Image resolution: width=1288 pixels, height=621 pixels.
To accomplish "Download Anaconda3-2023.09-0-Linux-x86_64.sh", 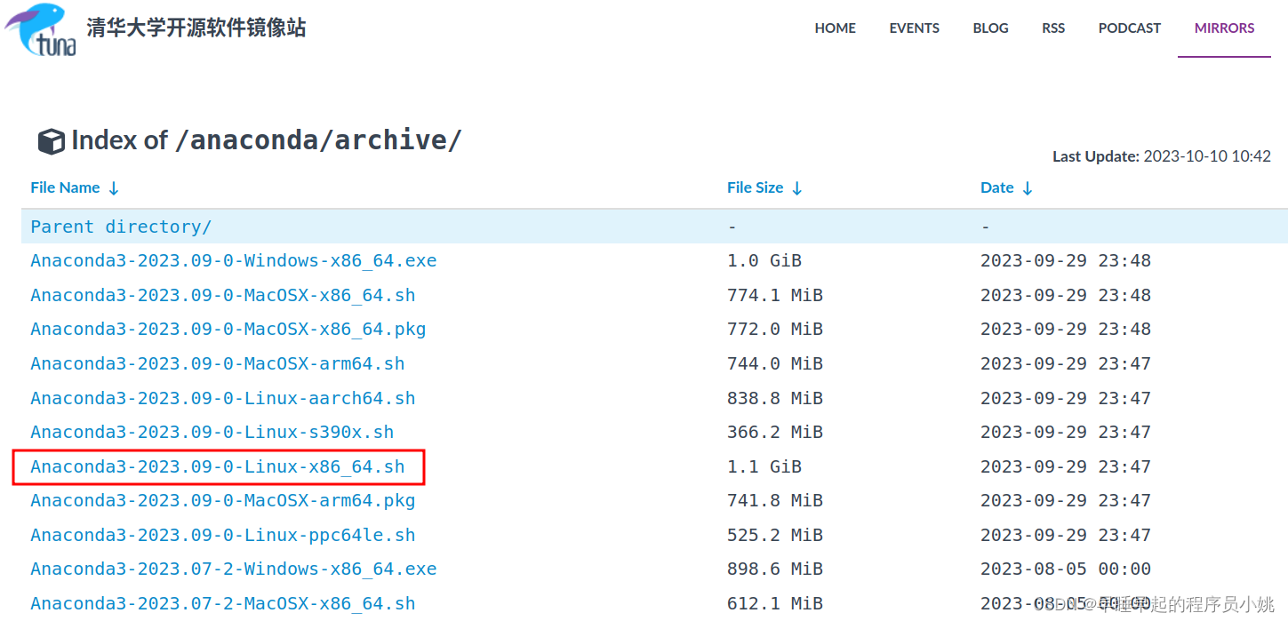I will click(x=218, y=466).
